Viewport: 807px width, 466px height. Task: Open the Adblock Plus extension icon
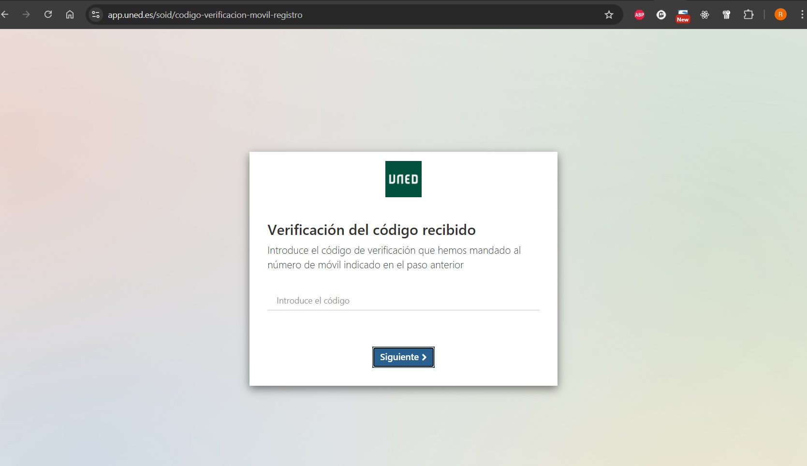click(639, 15)
